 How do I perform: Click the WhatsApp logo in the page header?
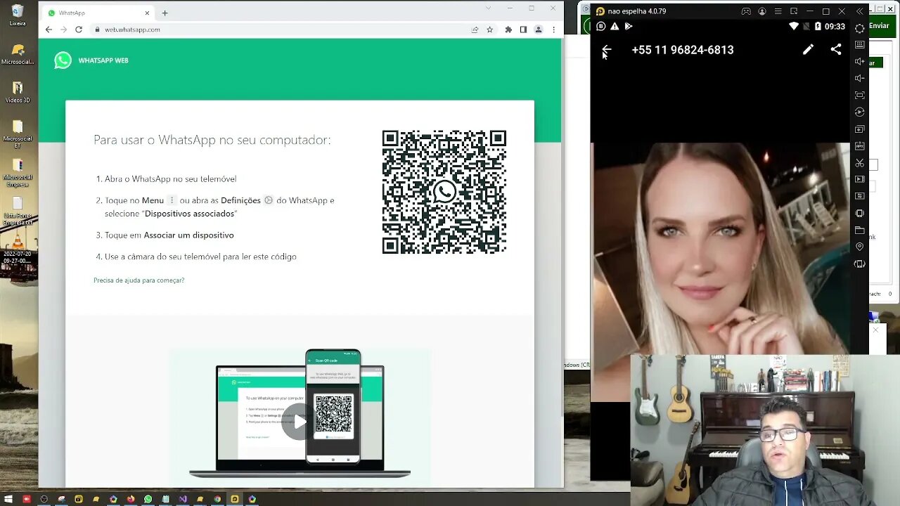click(x=63, y=60)
